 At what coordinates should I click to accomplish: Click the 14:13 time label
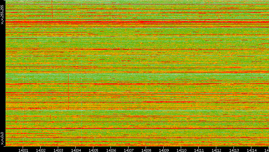point(234,150)
